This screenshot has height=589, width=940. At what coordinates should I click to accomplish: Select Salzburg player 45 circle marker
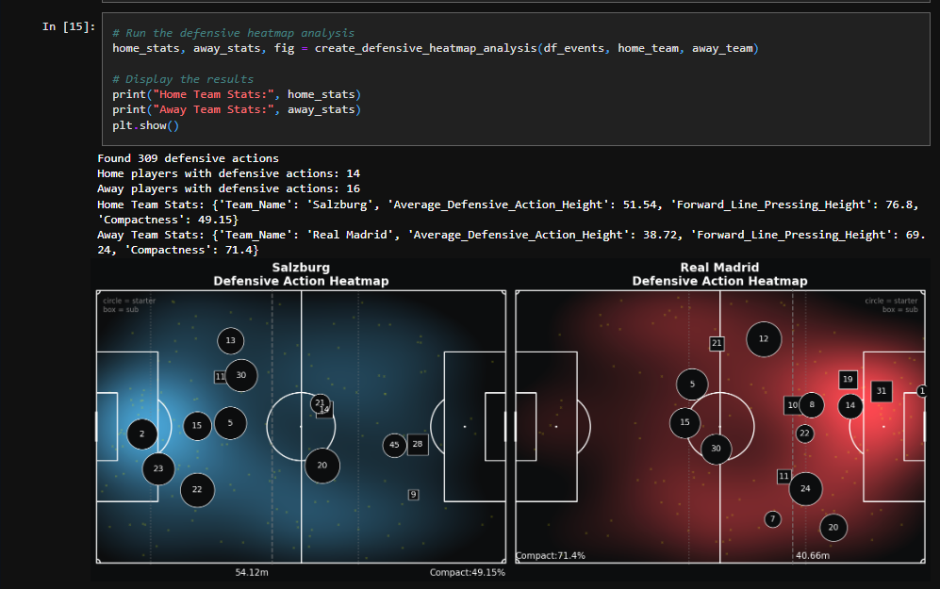coord(395,445)
